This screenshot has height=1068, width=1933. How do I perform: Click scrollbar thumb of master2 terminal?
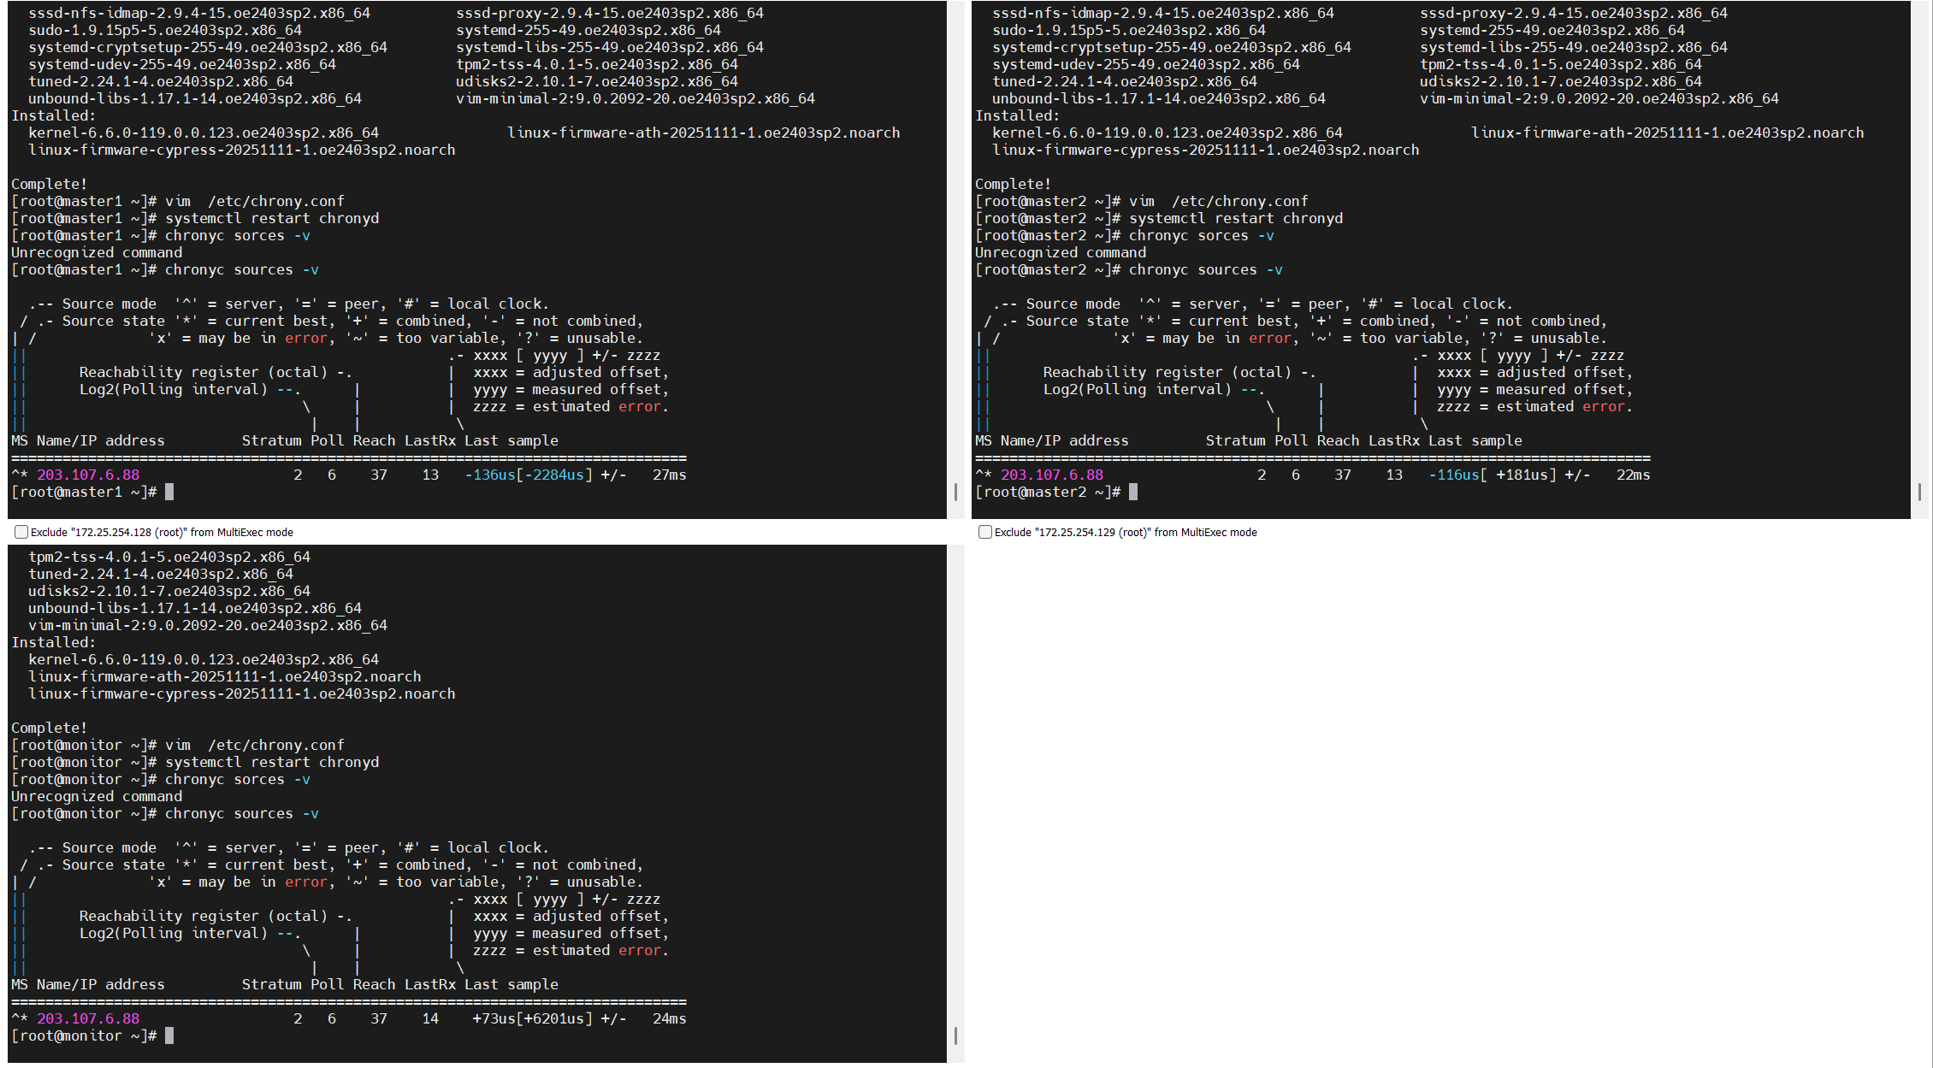(x=1919, y=492)
